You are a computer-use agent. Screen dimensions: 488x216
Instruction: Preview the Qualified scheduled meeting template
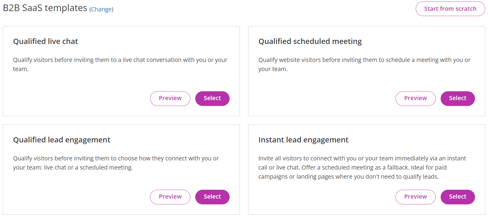(x=415, y=98)
